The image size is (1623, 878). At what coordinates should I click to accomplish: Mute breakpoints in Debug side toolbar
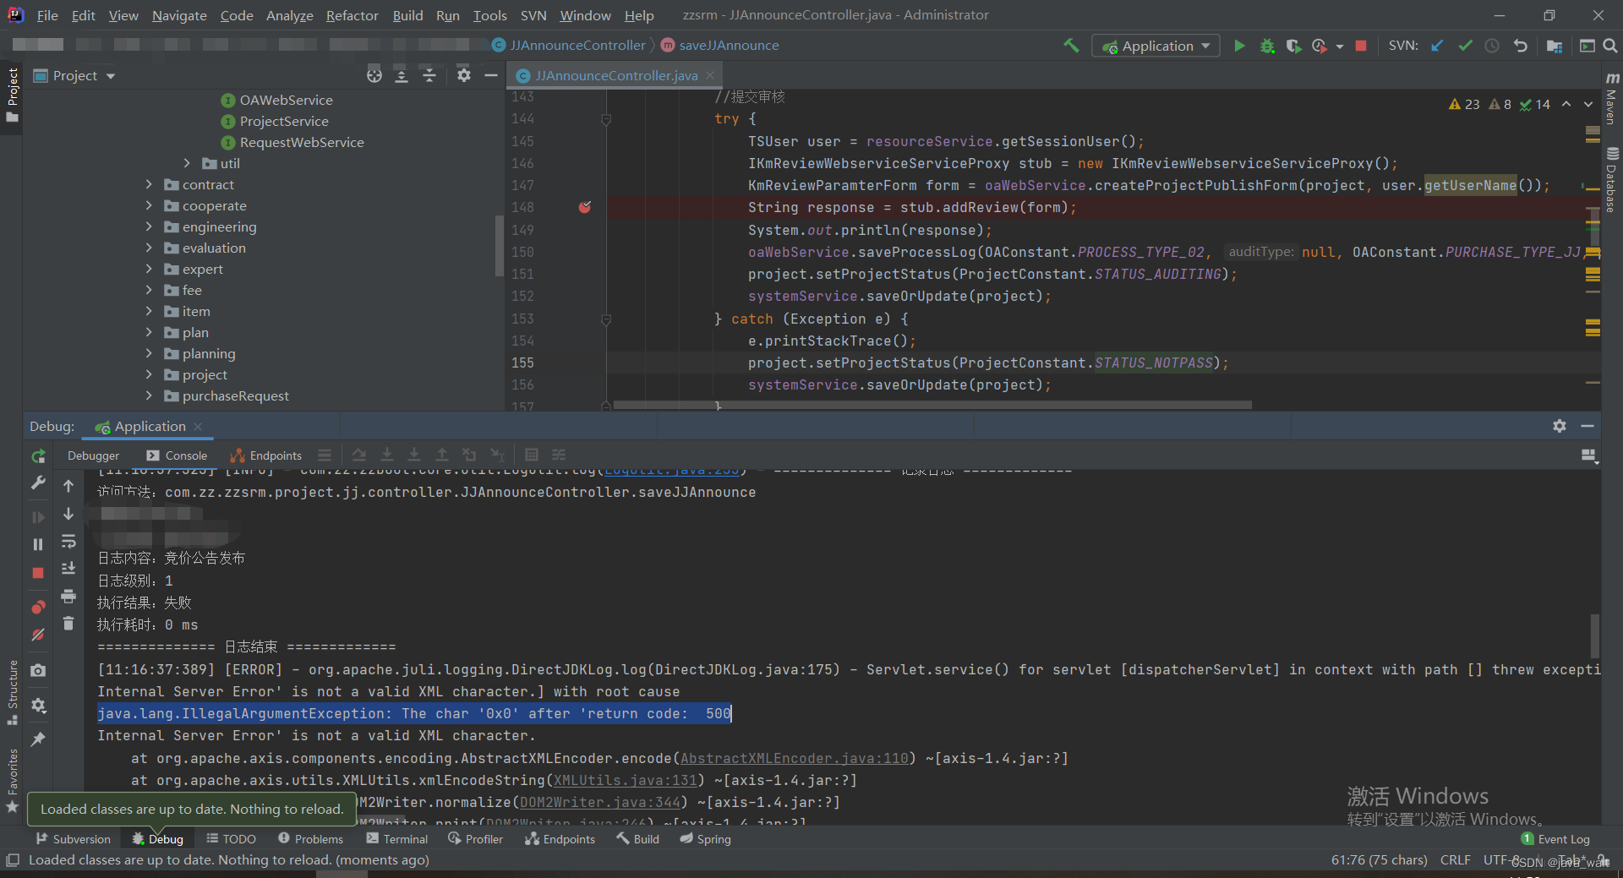(38, 635)
